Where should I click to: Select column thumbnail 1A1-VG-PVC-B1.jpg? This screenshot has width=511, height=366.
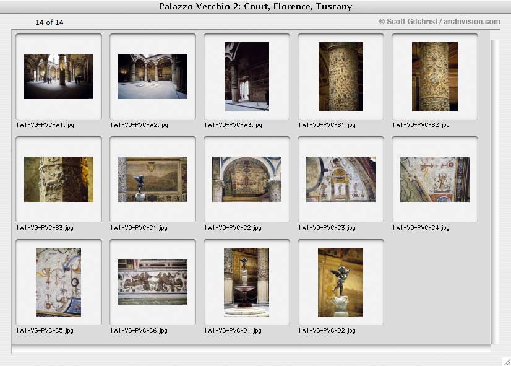click(340, 77)
